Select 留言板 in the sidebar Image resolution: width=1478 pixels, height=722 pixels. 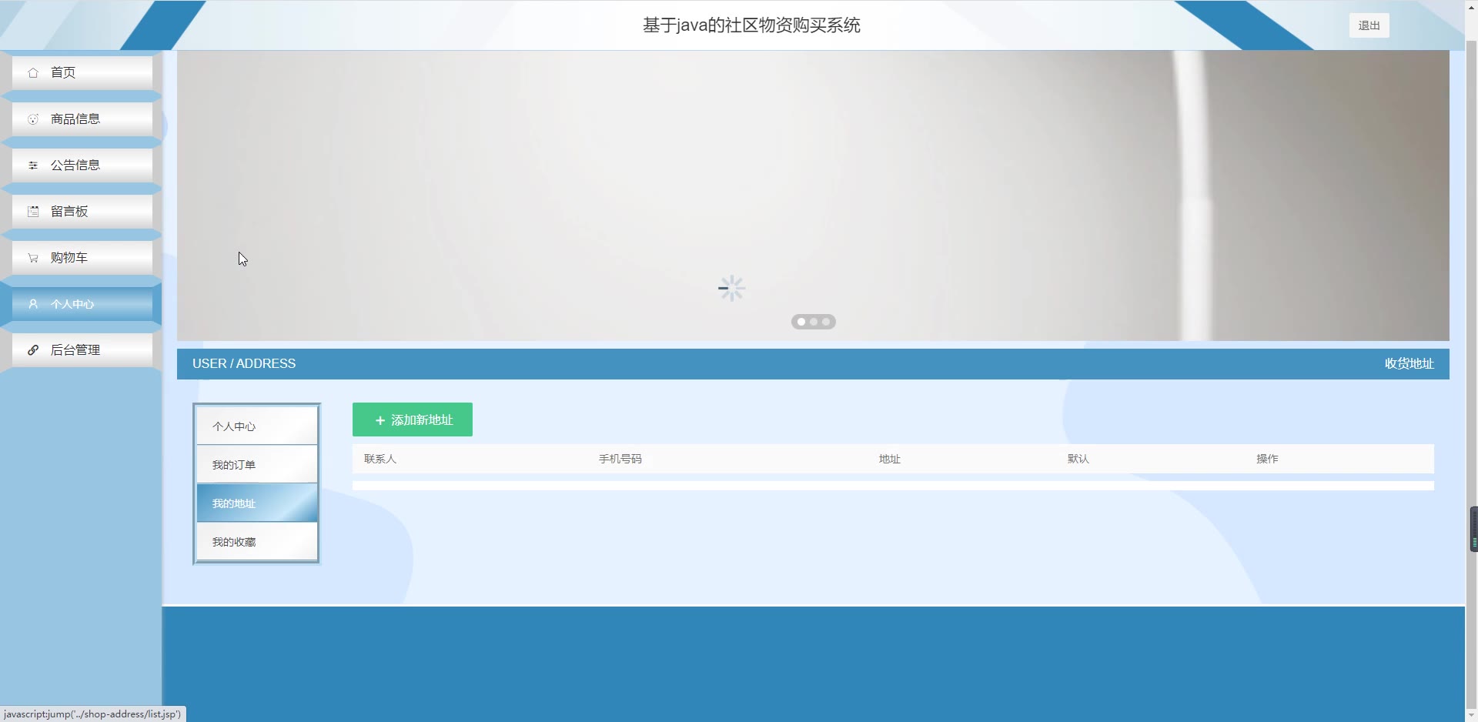82,212
